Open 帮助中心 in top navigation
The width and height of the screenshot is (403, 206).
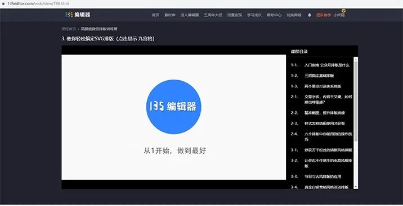[274, 15]
